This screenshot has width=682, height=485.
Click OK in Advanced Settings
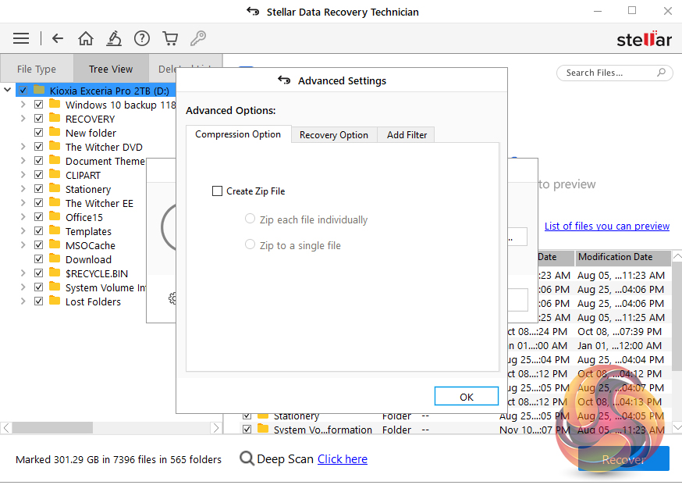tap(467, 397)
